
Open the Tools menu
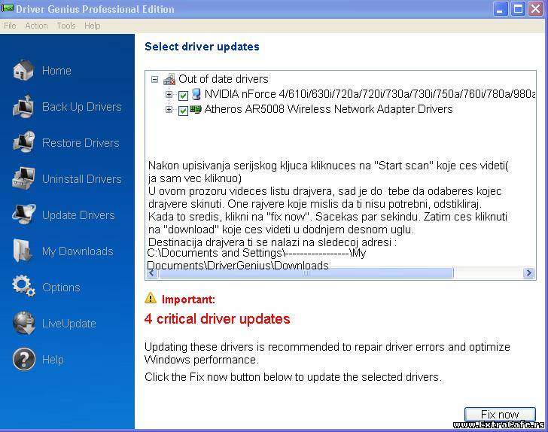[x=66, y=26]
